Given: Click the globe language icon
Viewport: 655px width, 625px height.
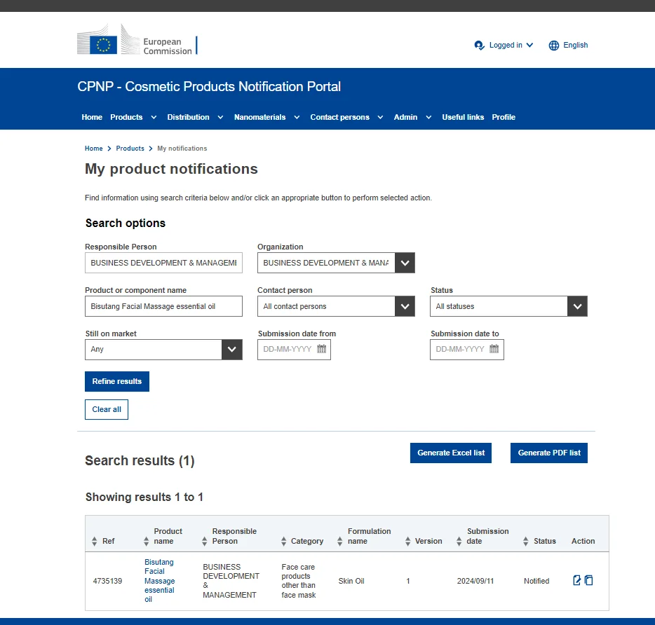Looking at the screenshot, I should 554,46.
